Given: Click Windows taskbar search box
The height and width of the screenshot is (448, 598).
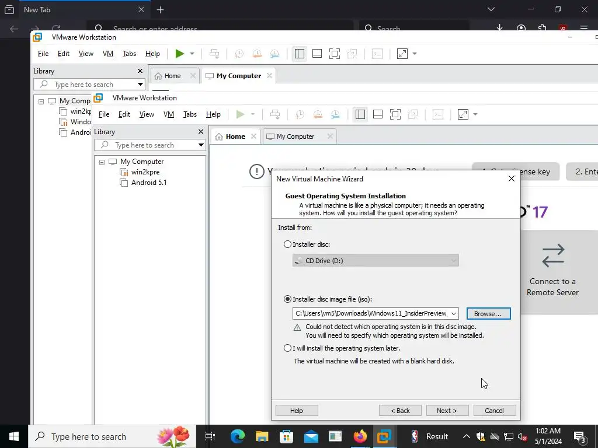Looking at the screenshot, I should pyautogui.click(x=112, y=436).
